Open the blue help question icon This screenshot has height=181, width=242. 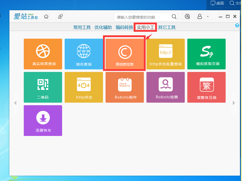click(x=237, y=25)
